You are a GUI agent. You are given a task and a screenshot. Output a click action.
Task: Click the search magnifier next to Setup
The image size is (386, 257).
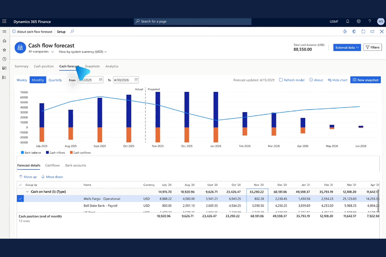[x=72, y=32]
